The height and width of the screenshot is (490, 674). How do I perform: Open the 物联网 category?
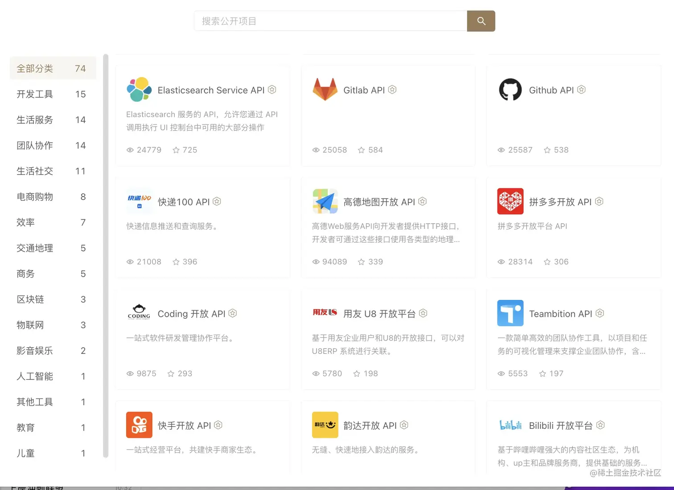click(53, 325)
